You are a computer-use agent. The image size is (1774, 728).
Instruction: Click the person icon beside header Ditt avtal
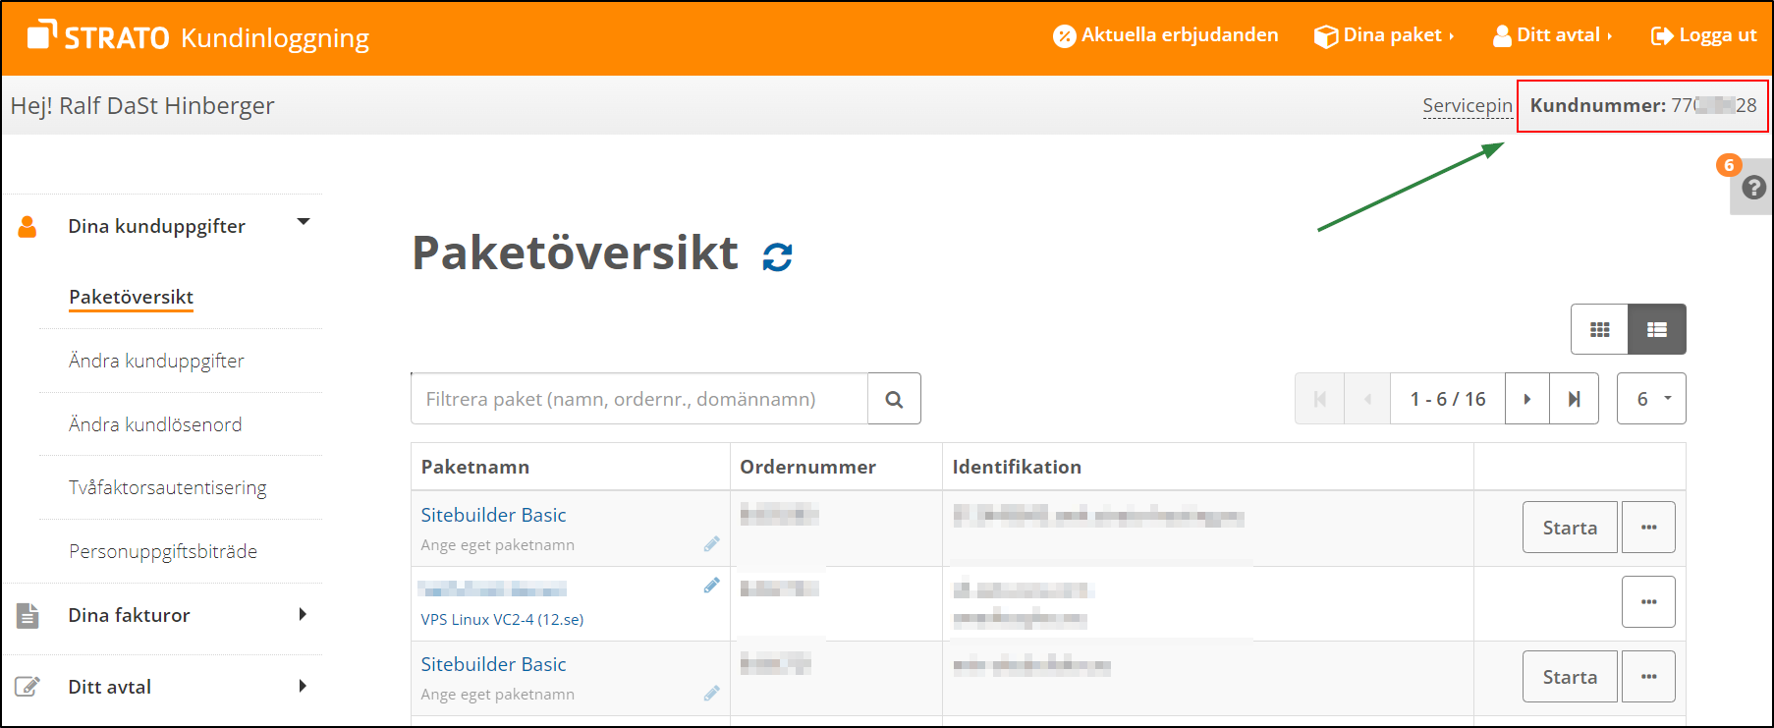[x=1502, y=36]
